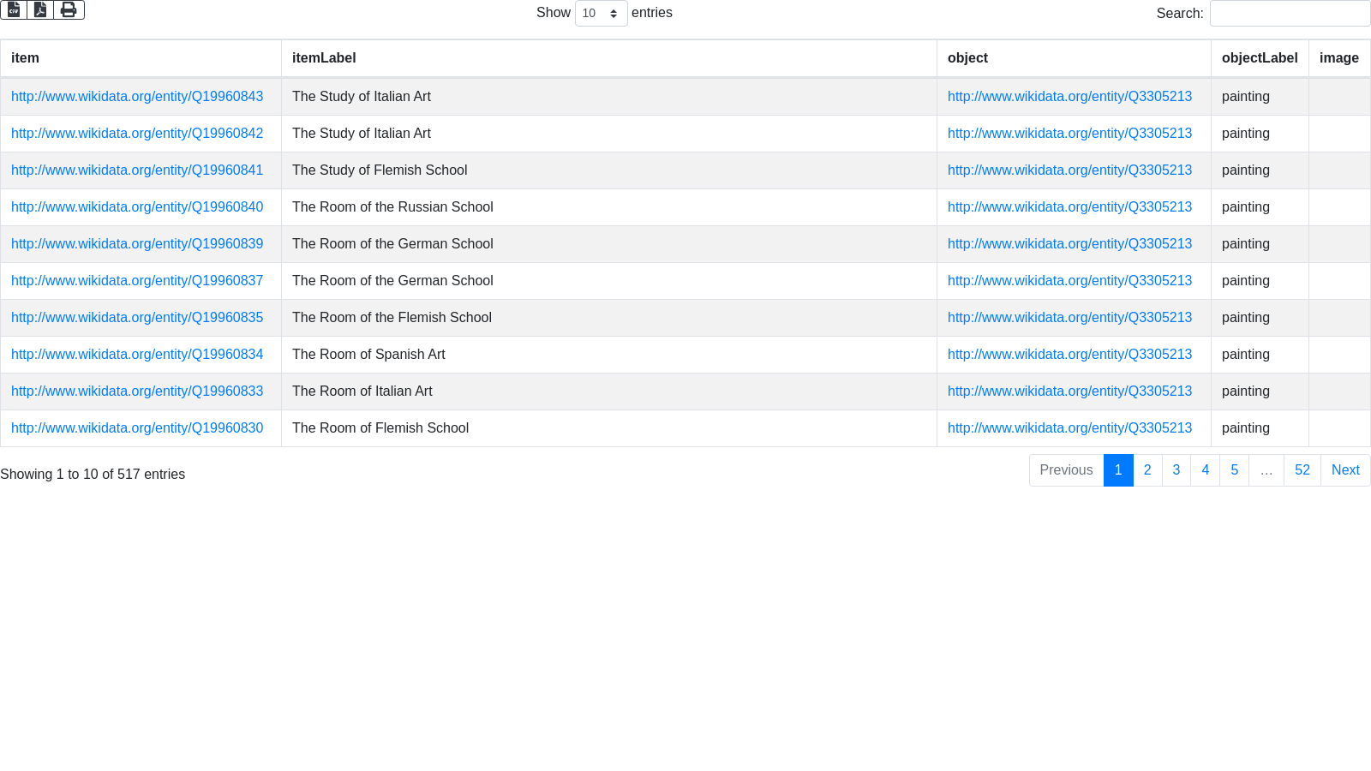
Task: Export the table as PDF
Action: click(x=40, y=10)
